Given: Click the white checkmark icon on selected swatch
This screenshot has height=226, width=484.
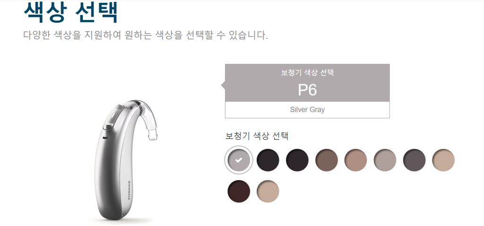Looking at the screenshot, I should (239, 160).
